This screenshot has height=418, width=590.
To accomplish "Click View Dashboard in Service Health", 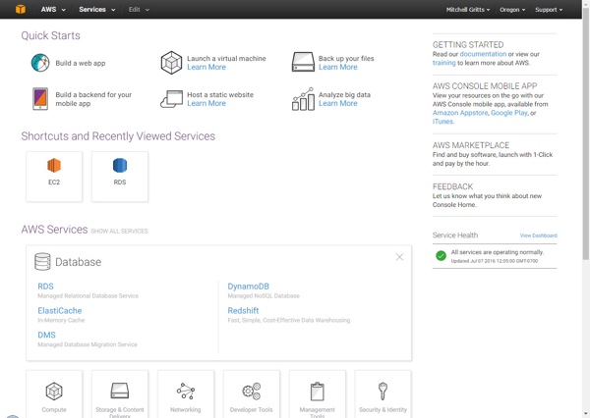I will pyautogui.click(x=539, y=235).
